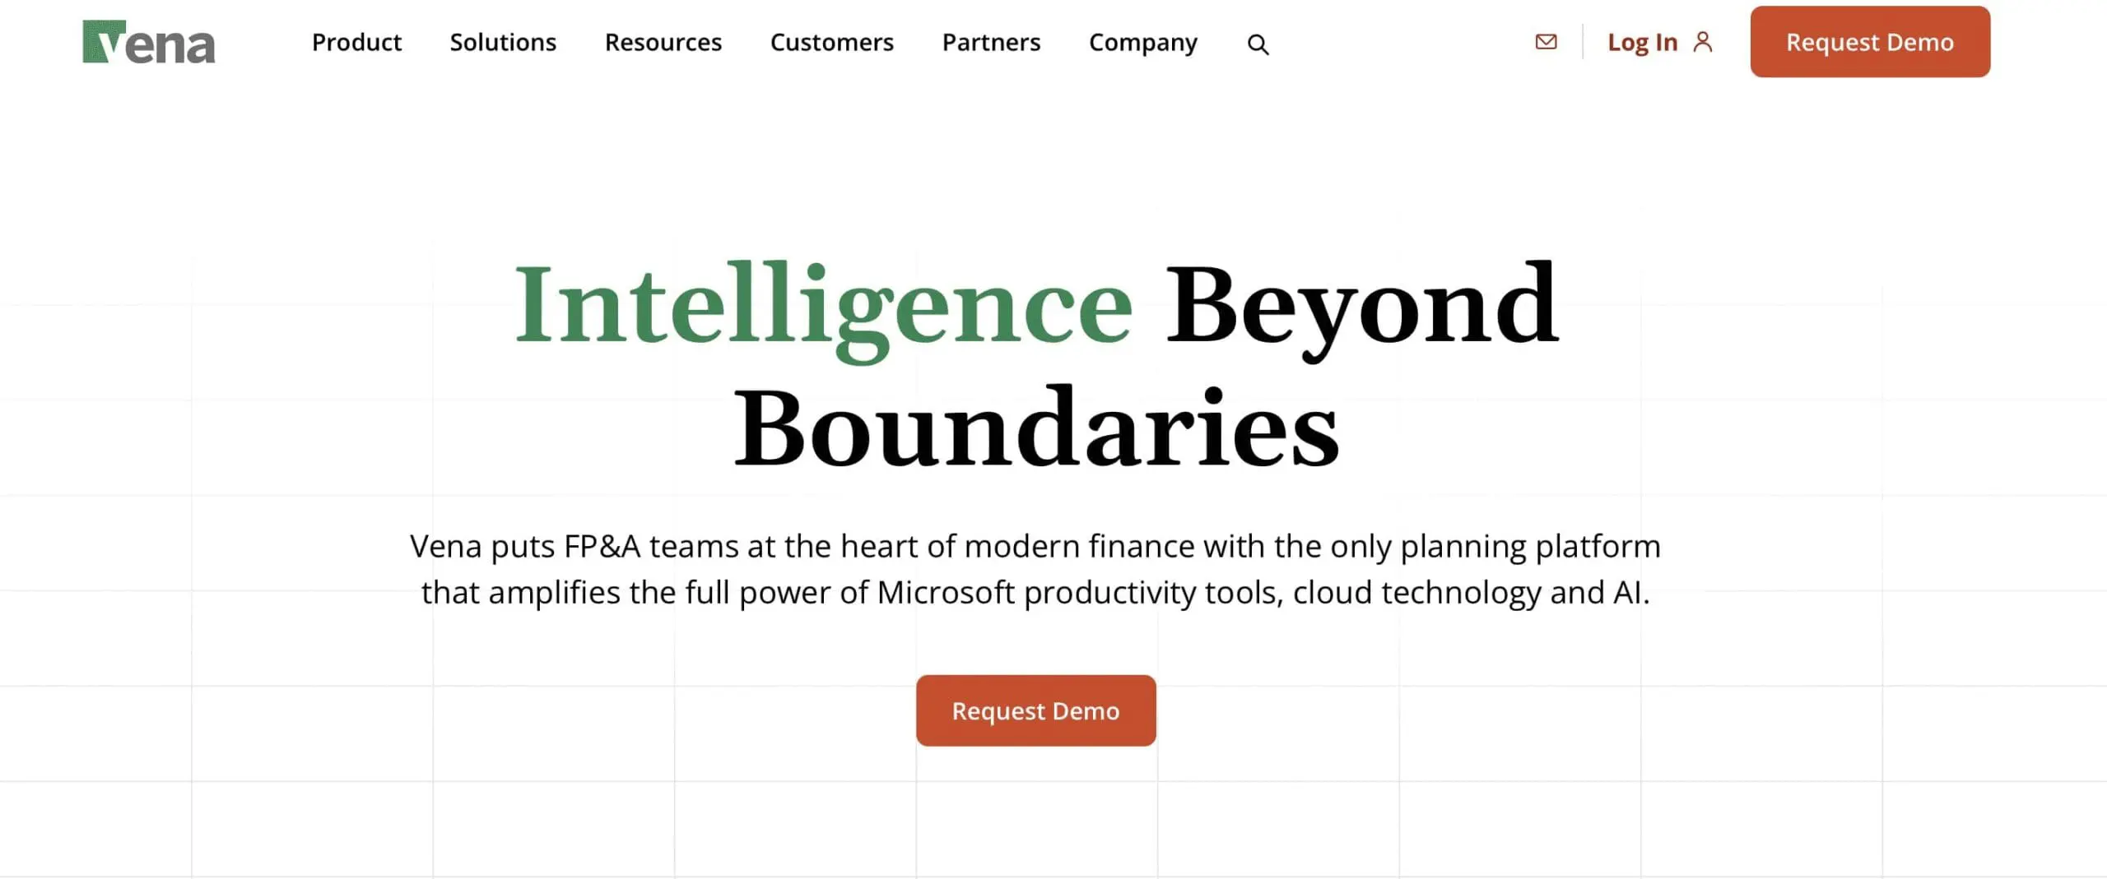Select Customers in the navigation bar

pyautogui.click(x=831, y=42)
